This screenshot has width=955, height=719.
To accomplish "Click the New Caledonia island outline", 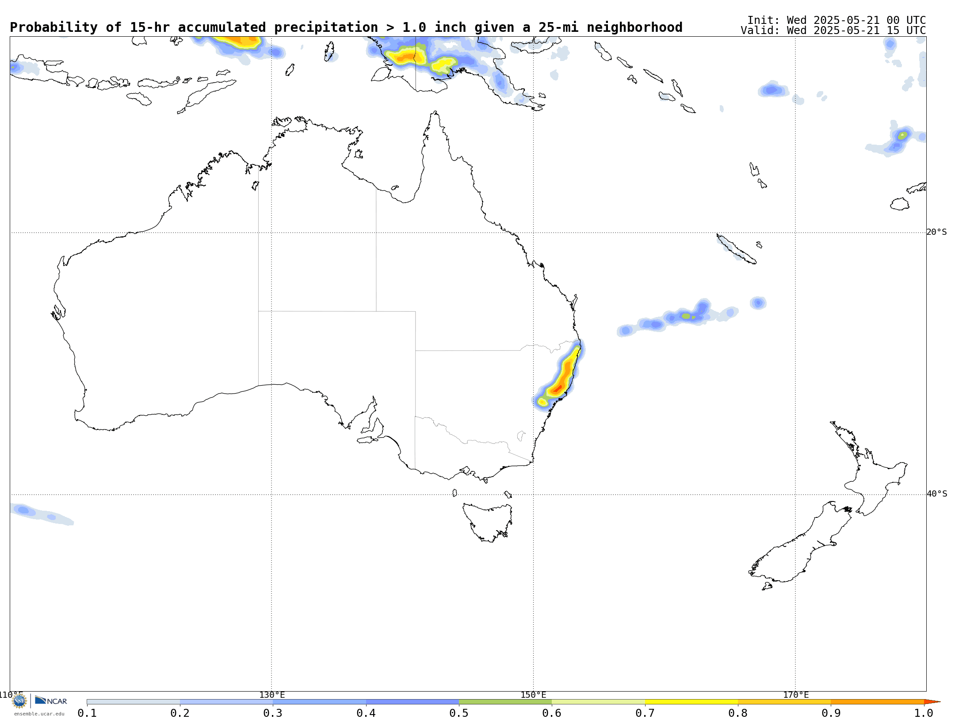I will pos(736,249).
